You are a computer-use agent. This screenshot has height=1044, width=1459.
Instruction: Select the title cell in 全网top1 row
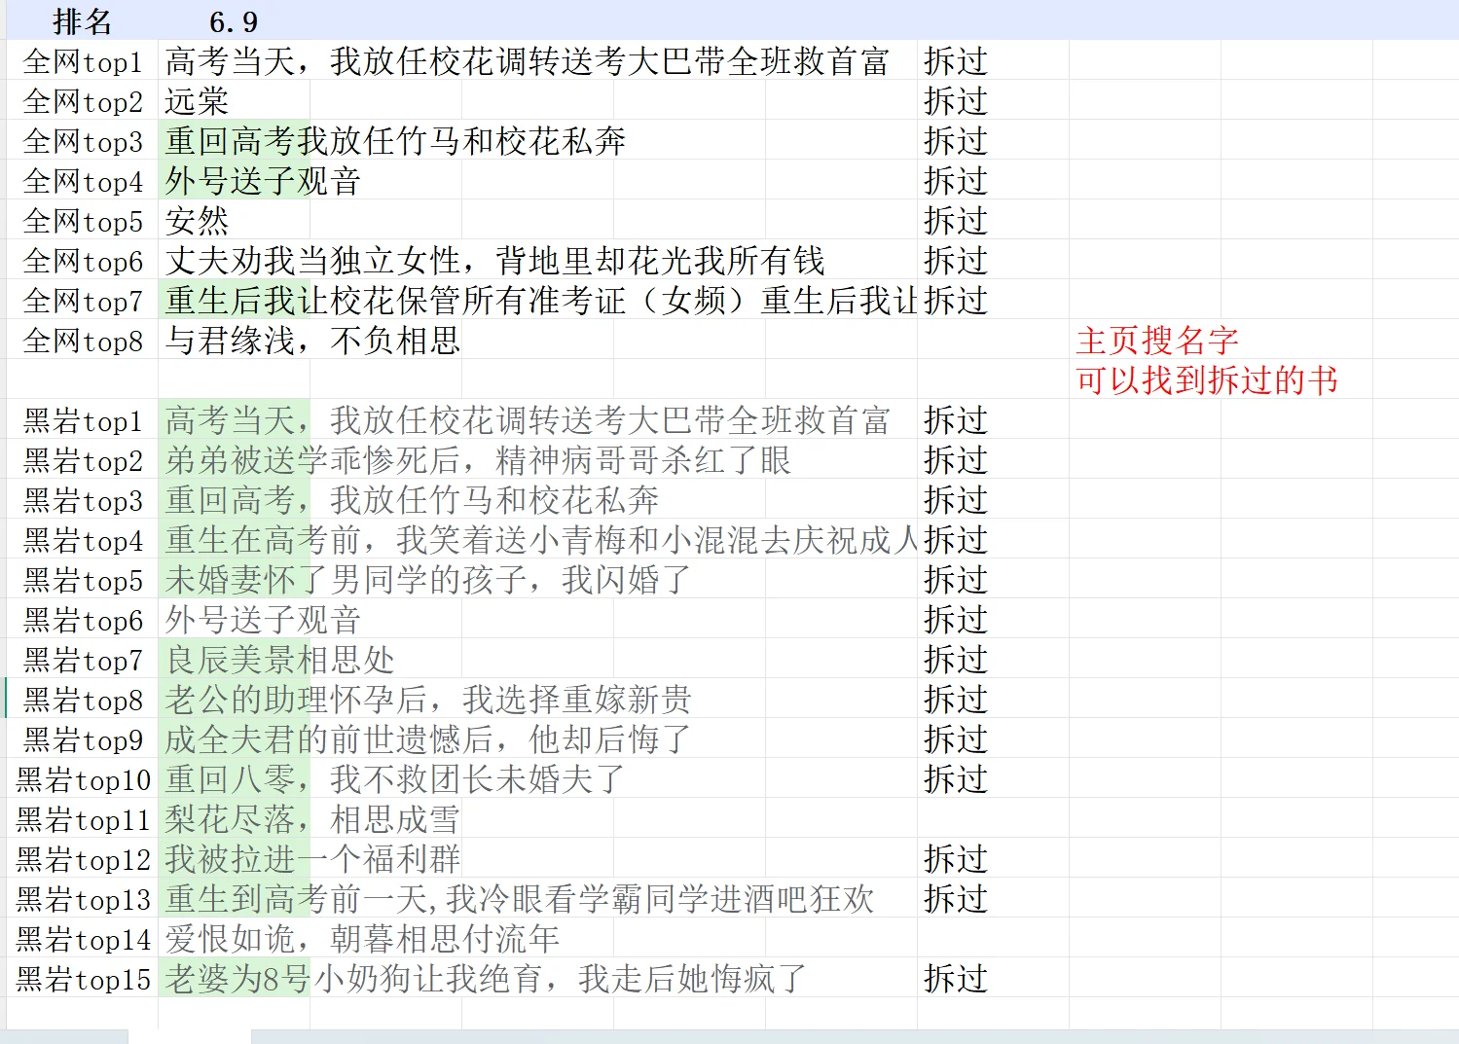[527, 61]
